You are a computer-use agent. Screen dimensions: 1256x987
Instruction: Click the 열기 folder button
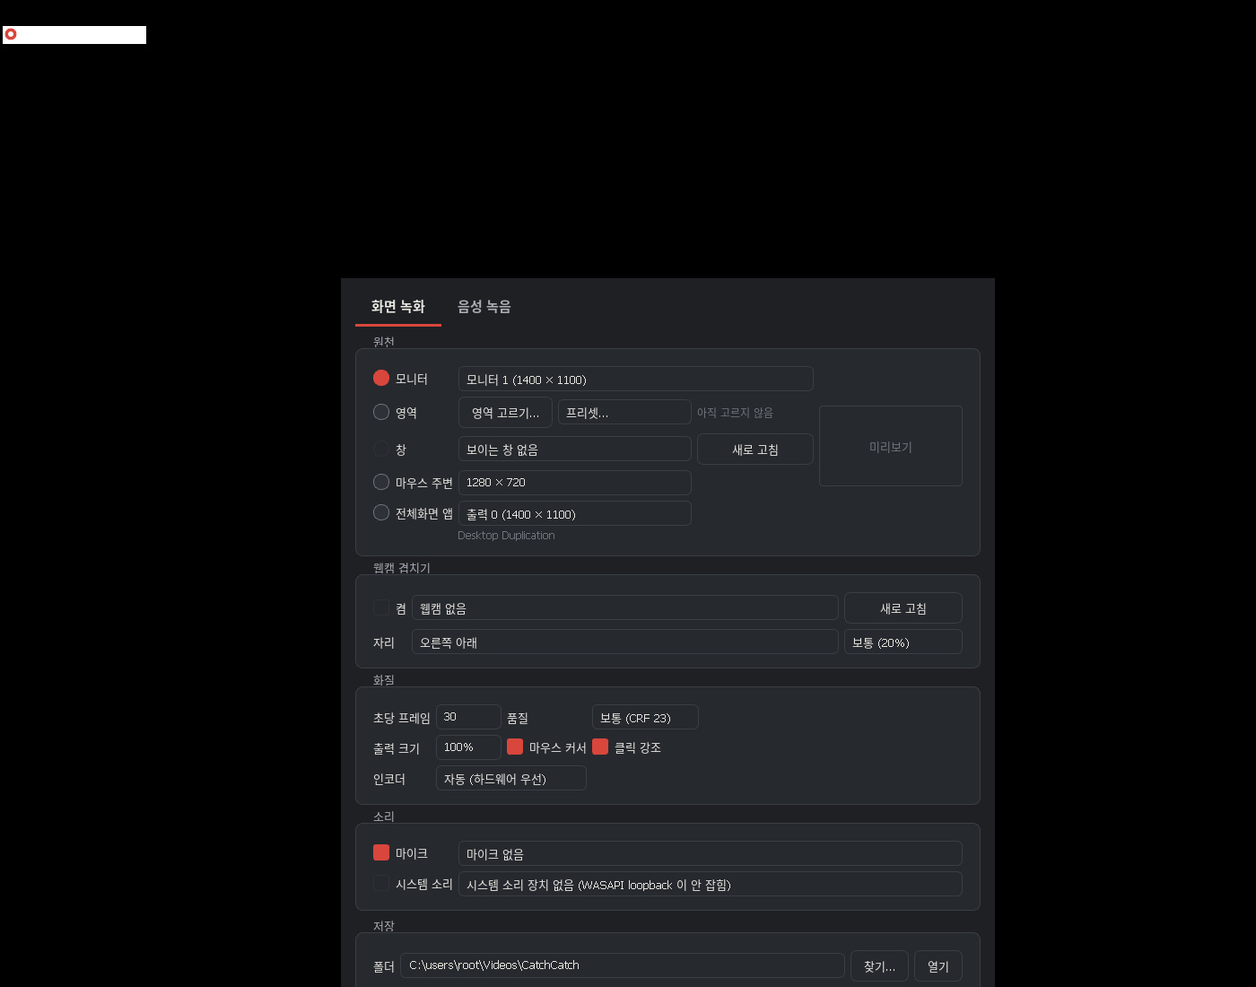(938, 966)
